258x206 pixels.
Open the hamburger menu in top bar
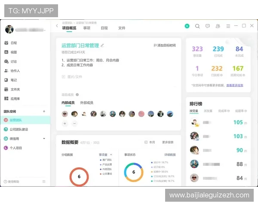[228, 26]
